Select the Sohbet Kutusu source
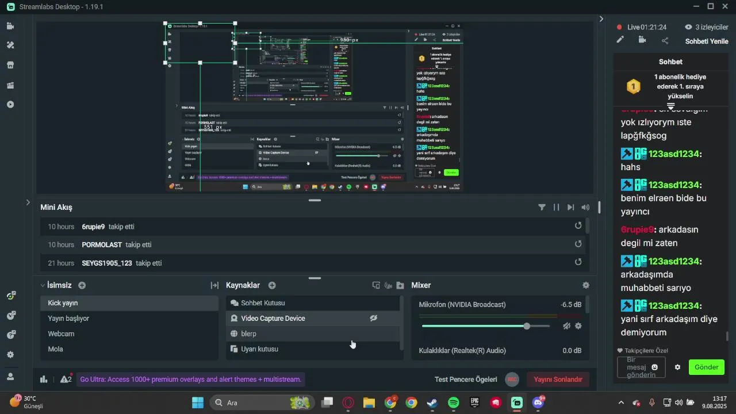The image size is (736, 414). 313,303
